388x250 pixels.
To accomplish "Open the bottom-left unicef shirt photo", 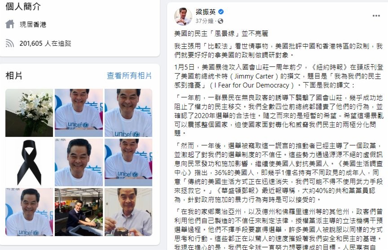I will (x=29, y=212).
